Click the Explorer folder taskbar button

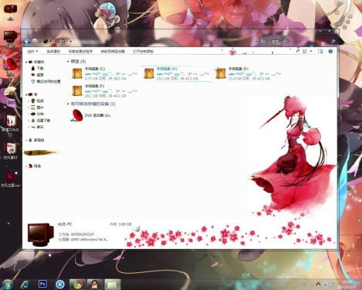[112, 285]
